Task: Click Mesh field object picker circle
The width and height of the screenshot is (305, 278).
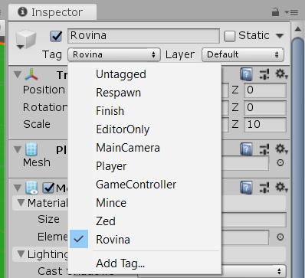Action: (x=280, y=163)
